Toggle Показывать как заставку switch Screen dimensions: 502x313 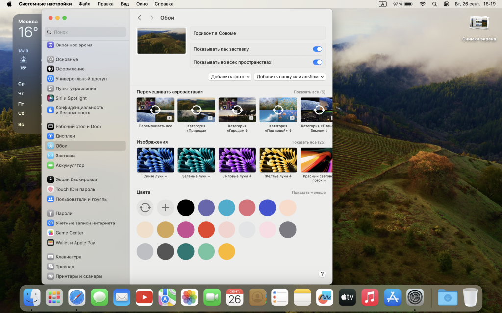pyautogui.click(x=317, y=49)
